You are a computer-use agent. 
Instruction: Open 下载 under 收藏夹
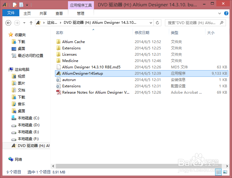pyautogui.click(x=21, y=42)
